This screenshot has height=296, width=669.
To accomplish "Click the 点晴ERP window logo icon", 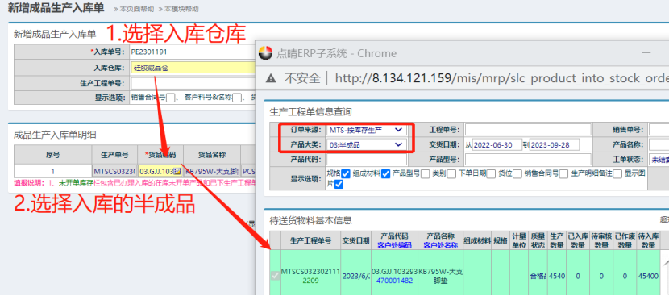I will 265,53.
